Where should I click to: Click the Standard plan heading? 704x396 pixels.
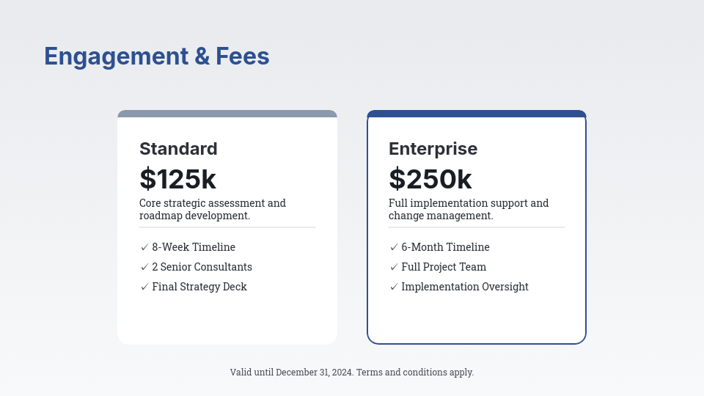pos(178,149)
